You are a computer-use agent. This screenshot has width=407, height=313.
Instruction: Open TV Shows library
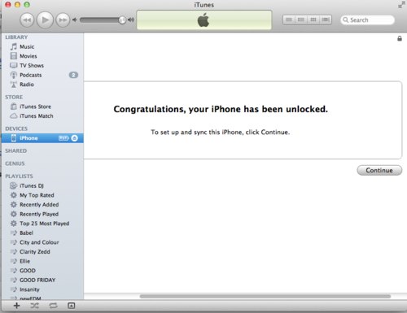[x=42, y=66]
